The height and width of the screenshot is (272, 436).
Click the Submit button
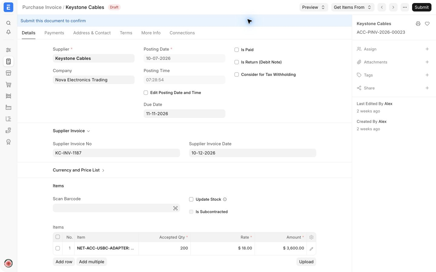[422, 7]
